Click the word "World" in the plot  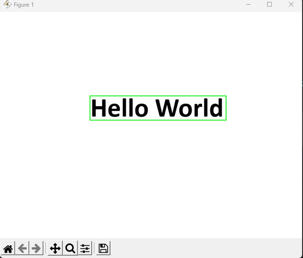(189, 108)
